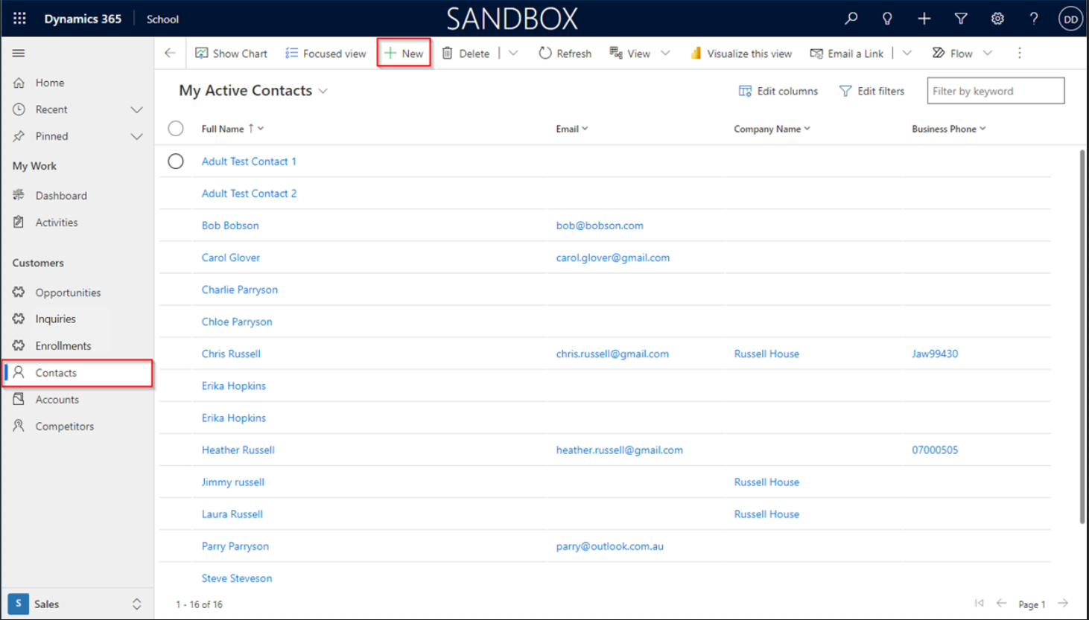Open the app launcher waffle icon
This screenshot has height=620, width=1089.
pos(19,19)
